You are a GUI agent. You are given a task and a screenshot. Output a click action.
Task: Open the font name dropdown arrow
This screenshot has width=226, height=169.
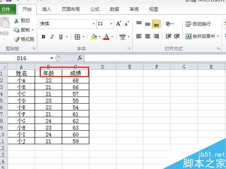point(94,24)
